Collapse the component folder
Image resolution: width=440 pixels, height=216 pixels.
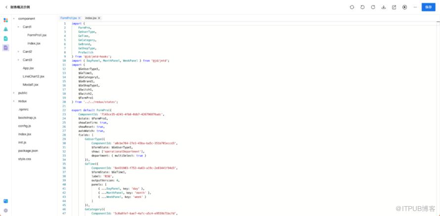14,19
